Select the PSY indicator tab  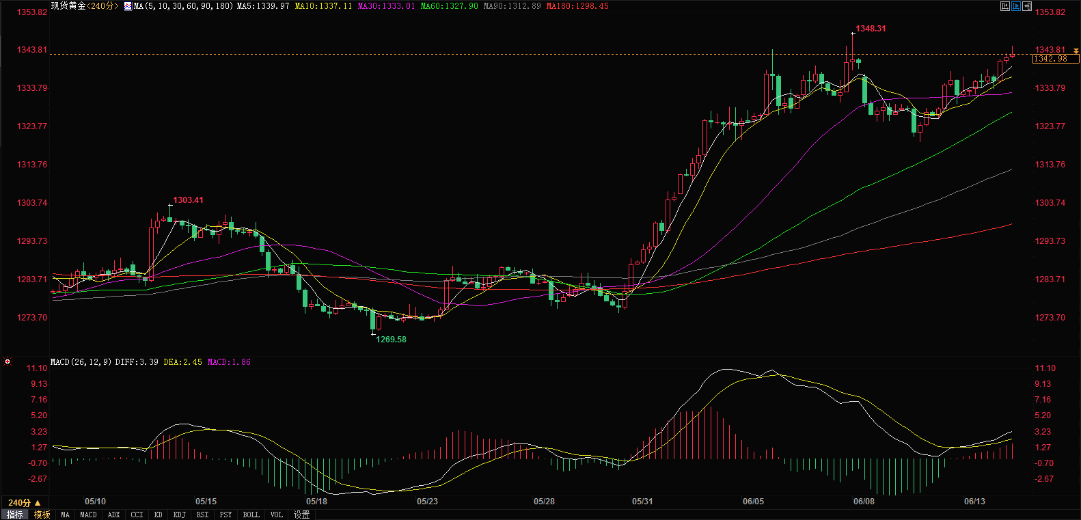pos(226,515)
